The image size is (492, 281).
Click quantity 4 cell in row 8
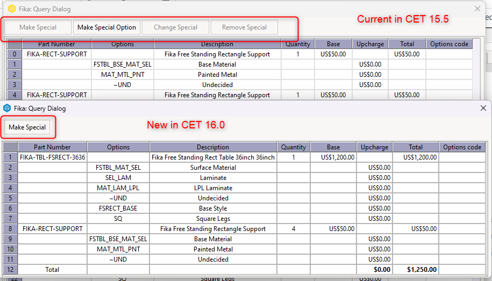294,229
